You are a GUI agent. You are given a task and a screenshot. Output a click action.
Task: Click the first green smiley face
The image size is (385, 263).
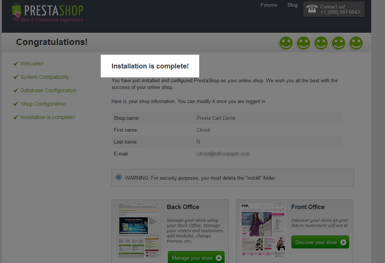[x=286, y=43]
